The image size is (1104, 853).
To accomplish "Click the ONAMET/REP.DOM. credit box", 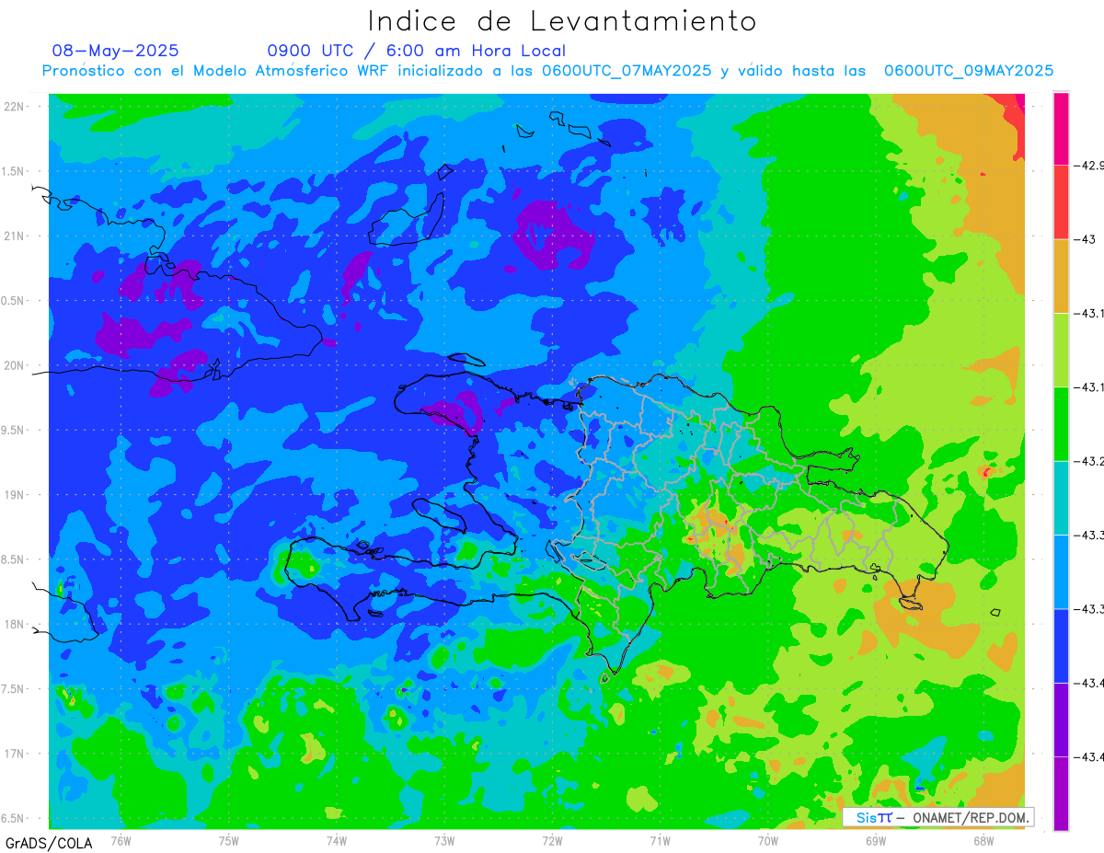I will (x=938, y=817).
